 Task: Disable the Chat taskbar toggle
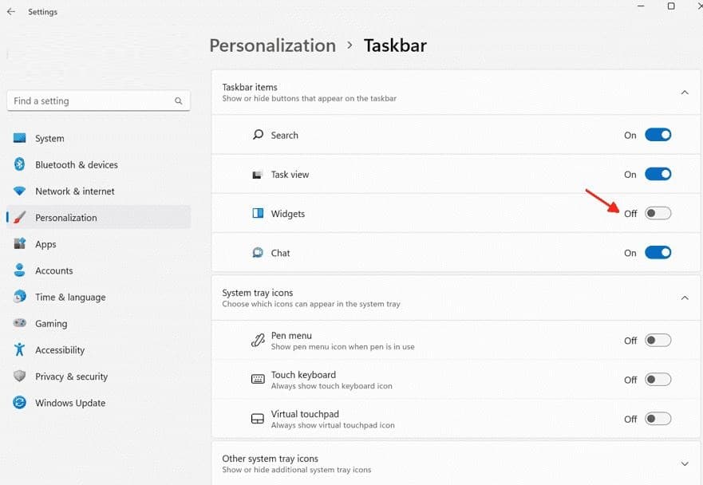(x=658, y=253)
